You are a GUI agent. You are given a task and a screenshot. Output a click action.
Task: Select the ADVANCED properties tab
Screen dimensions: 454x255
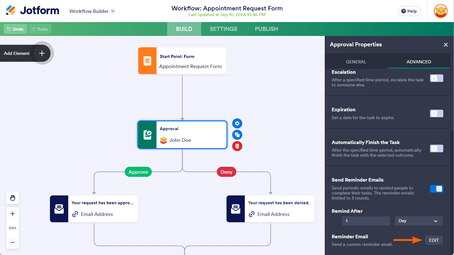click(419, 62)
